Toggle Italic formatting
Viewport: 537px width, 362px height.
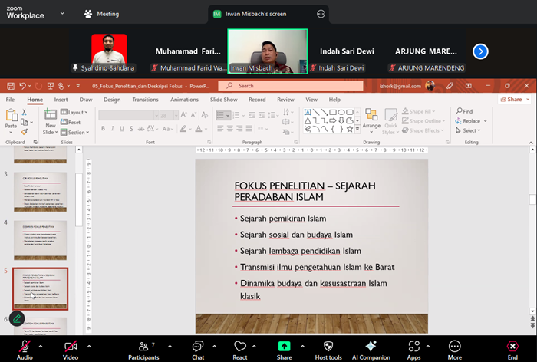tap(112, 128)
